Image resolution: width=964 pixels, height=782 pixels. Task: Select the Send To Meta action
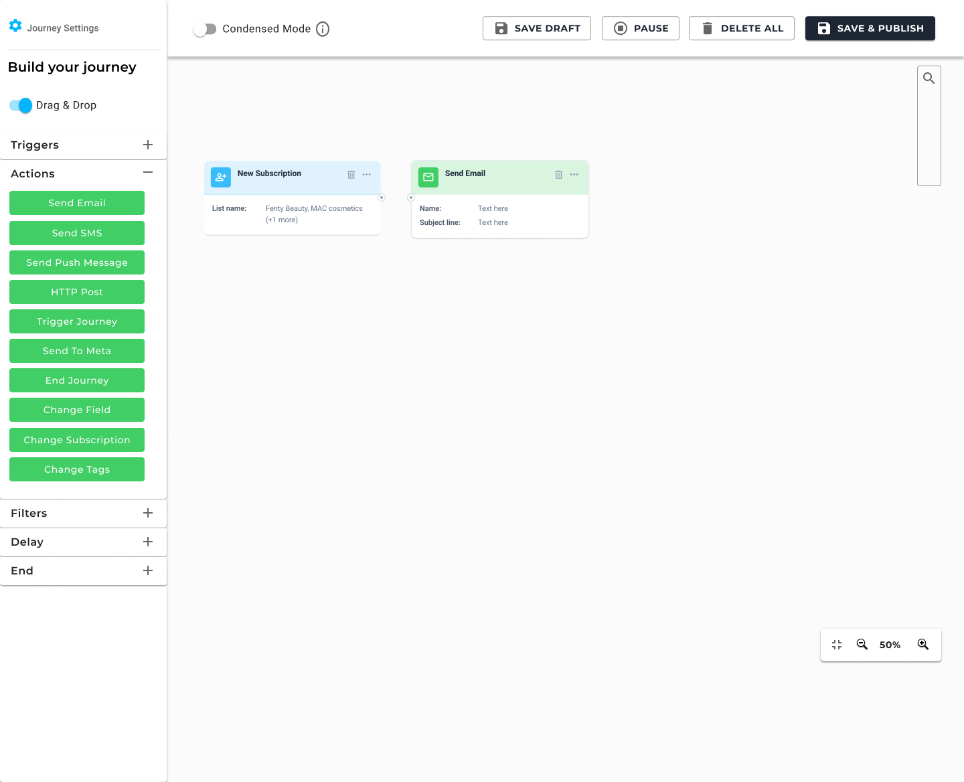pos(77,351)
